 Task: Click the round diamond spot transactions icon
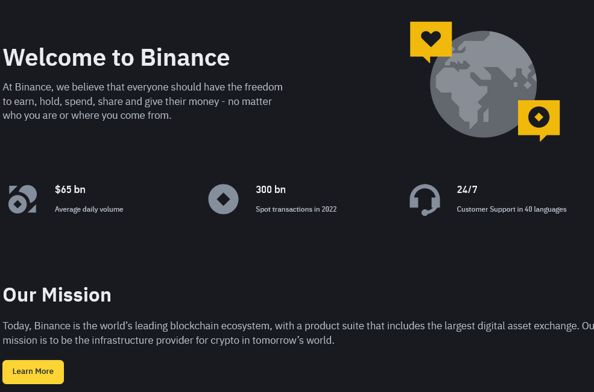click(x=223, y=199)
